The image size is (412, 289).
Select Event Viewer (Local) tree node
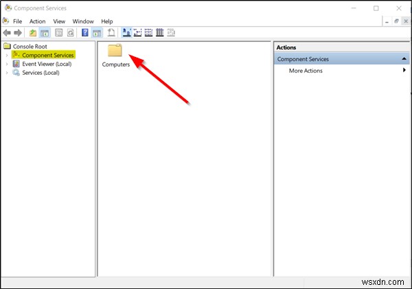pyautogui.click(x=47, y=64)
